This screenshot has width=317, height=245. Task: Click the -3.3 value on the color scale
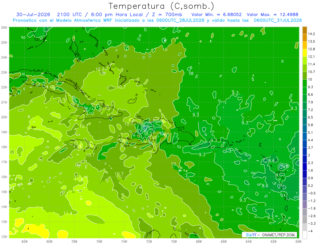311,224
